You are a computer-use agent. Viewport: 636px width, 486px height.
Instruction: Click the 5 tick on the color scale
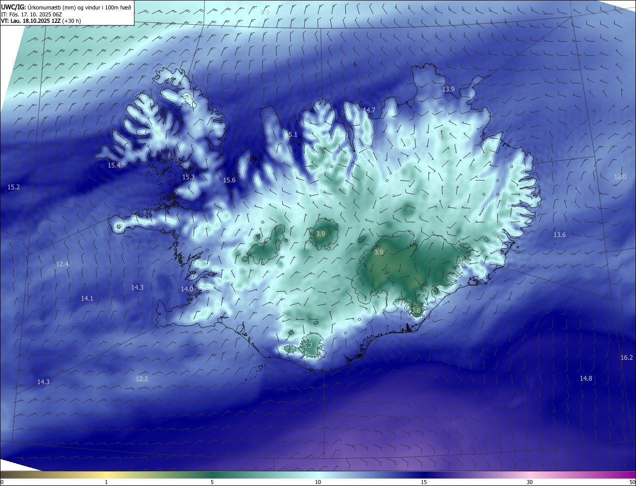(x=212, y=482)
